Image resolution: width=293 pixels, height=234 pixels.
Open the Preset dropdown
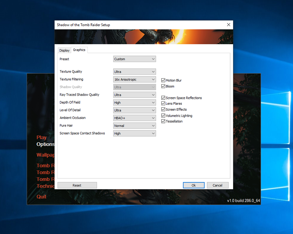tap(135, 59)
